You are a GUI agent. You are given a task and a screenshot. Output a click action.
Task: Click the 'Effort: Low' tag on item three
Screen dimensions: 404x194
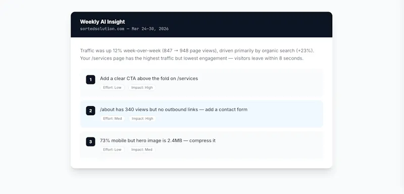(112, 150)
